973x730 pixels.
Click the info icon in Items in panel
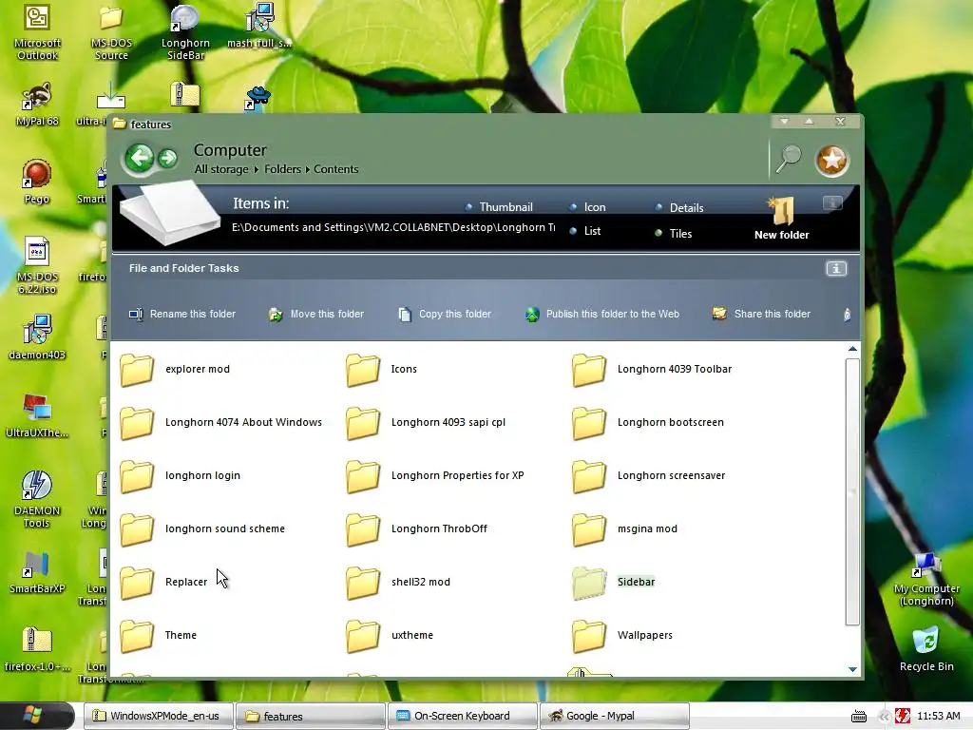click(x=832, y=203)
